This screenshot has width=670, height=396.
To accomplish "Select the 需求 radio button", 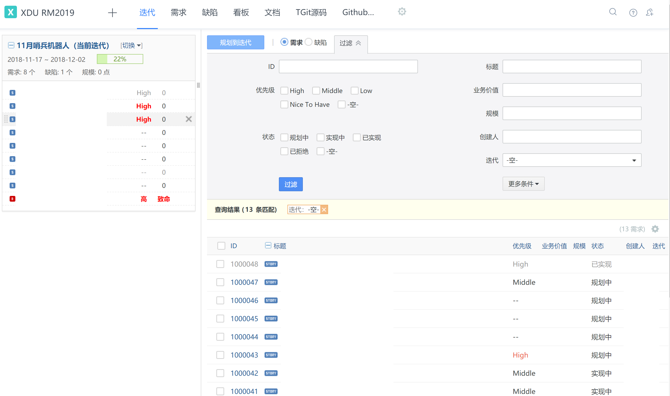I will 284,42.
